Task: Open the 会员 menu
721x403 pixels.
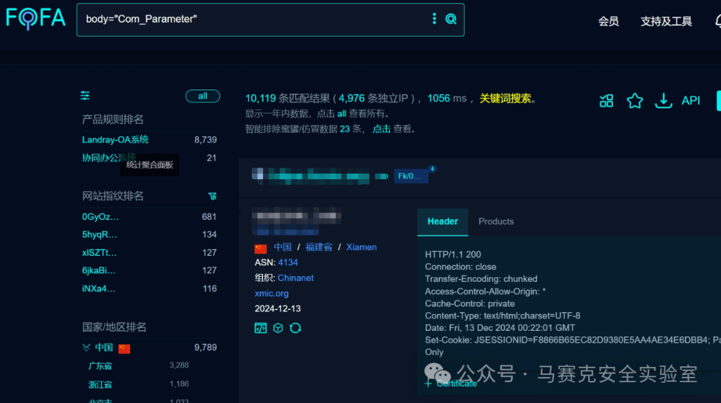Action: [x=608, y=21]
